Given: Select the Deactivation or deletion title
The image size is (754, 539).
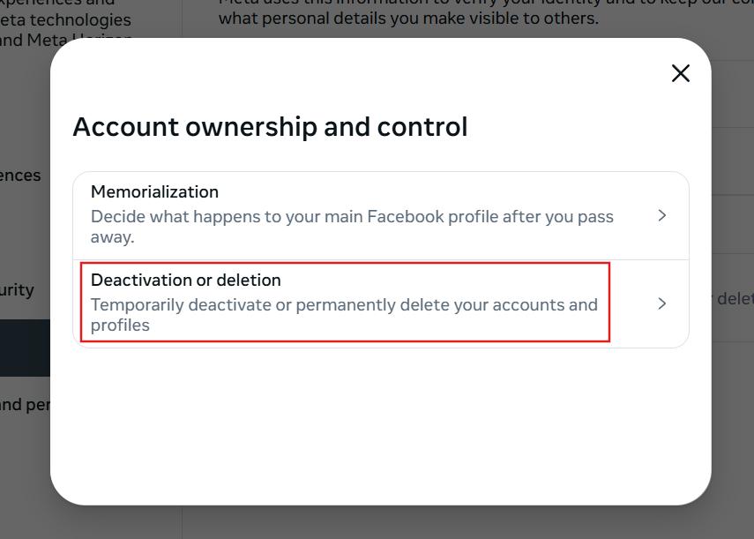Looking at the screenshot, I should [x=186, y=281].
